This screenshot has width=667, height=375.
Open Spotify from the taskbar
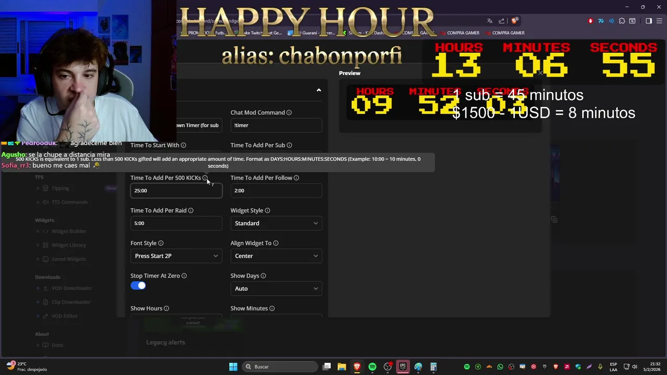(x=372, y=367)
